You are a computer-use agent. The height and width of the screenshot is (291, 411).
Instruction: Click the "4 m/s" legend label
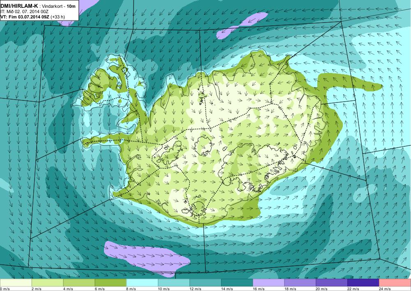point(68,289)
